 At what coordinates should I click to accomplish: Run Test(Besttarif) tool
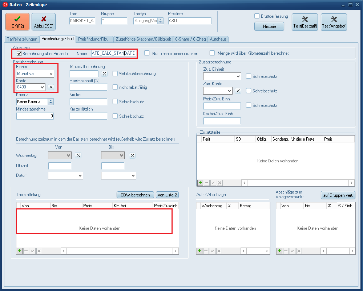(304, 22)
